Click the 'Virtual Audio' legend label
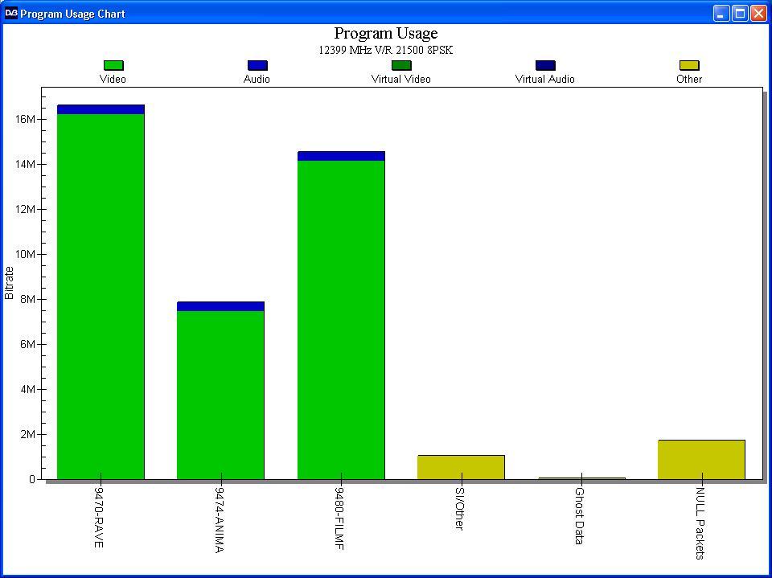The width and height of the screenshot is (772, 578). 544,80
